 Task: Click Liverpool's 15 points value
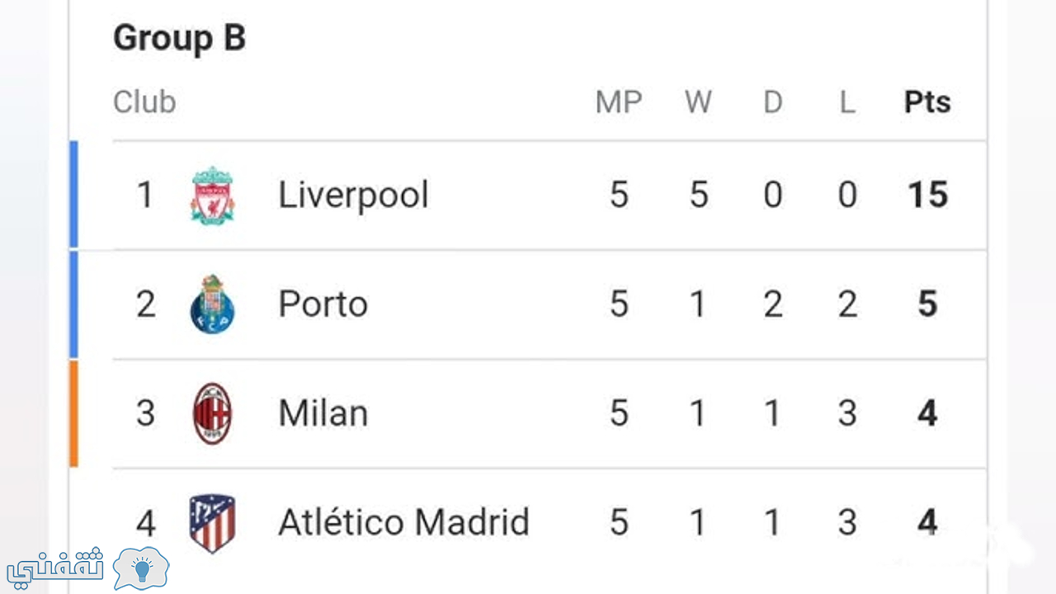(x=927, y=196)
